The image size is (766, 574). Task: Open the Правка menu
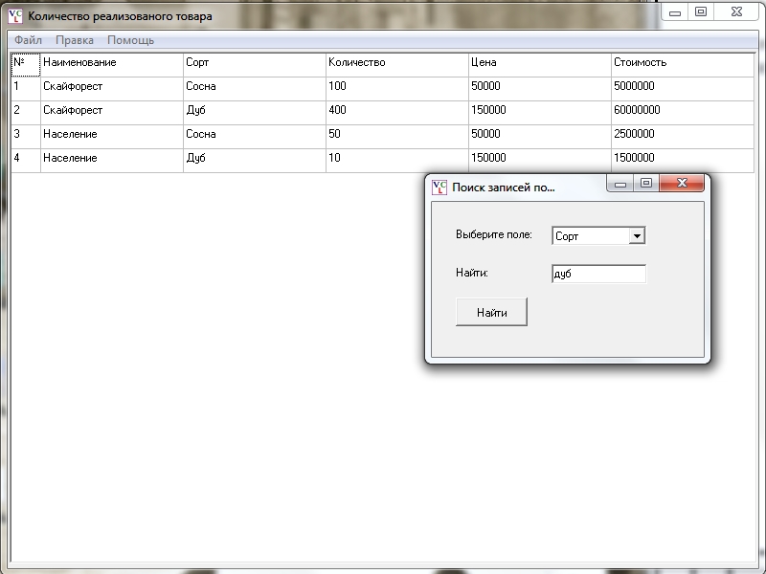pos(75,40)
